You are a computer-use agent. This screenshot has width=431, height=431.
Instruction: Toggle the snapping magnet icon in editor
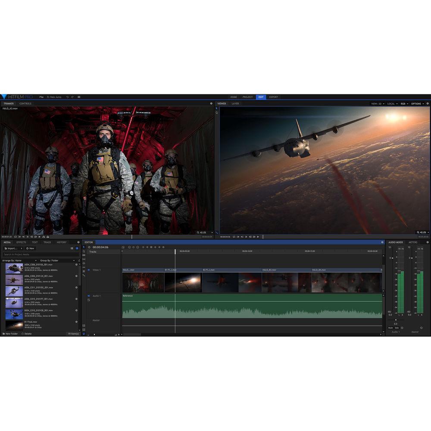(x=84, y=334)
